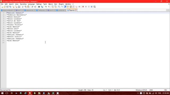Open Excel from the taskbar
The image size is (170, 95).
pyautogui.click(x=53, y=93)
